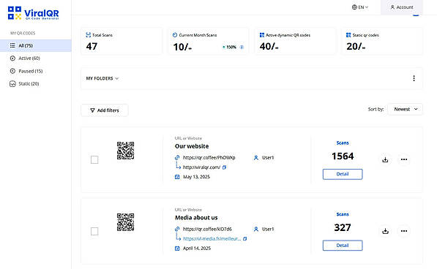Open the https://qr.coffee/PhOWXp short link

click(x=209, y=158)
